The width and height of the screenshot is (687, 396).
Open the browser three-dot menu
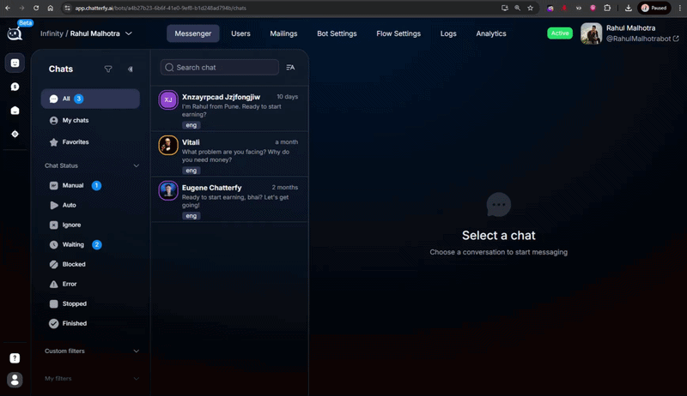[x=680, y=8]
